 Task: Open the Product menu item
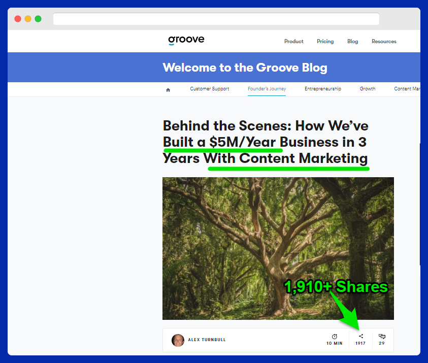(293, 41)
